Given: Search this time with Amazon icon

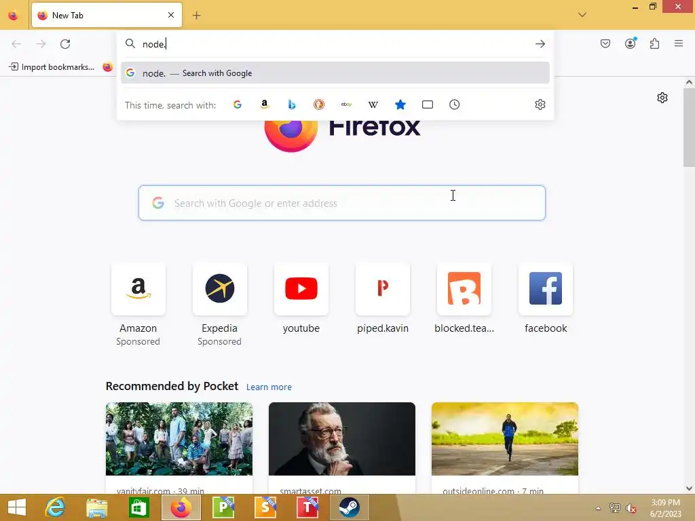Looking at the screenshot, I should click(x=265, y=104).
